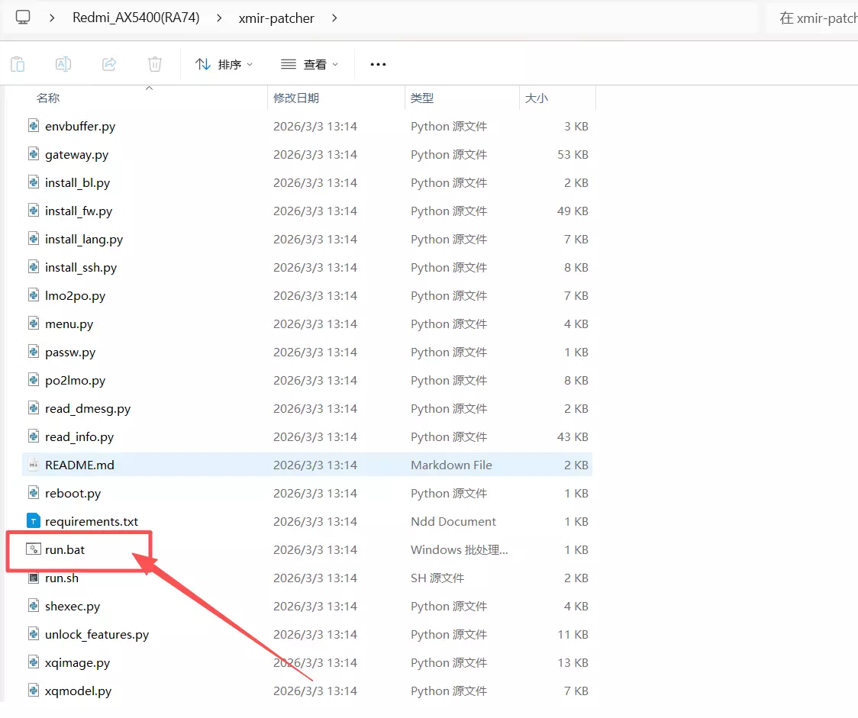Click the read_info.py file name
The height and width of the screenshot is (718, 858).
[x=79, y=437]
